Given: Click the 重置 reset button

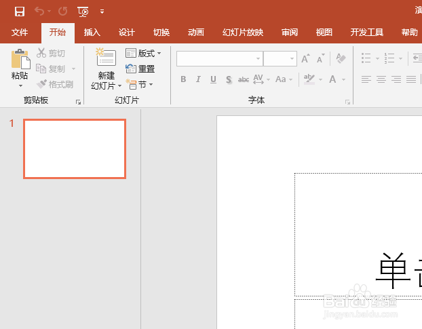Looking at the screenshot, I should [140, 69].
